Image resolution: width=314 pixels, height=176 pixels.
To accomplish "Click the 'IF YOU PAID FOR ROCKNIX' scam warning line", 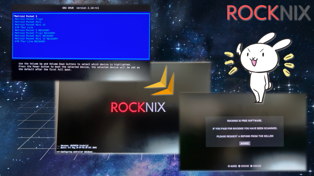I will 245,129.
